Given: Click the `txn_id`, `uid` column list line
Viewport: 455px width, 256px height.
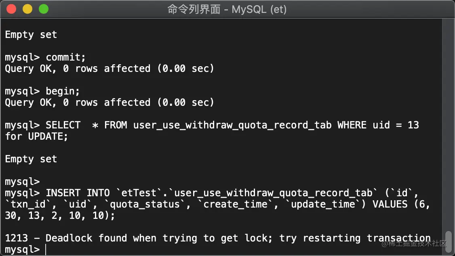Looking at the screenshot, I should (217, 204).
